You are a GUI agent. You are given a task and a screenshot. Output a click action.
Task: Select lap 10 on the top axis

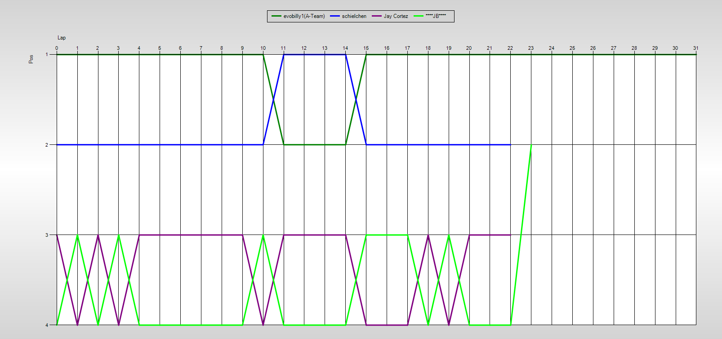click(x=263, y=48)
